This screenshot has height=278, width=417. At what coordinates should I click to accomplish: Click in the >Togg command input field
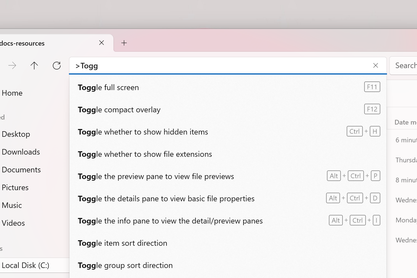(x=222, y=66)
